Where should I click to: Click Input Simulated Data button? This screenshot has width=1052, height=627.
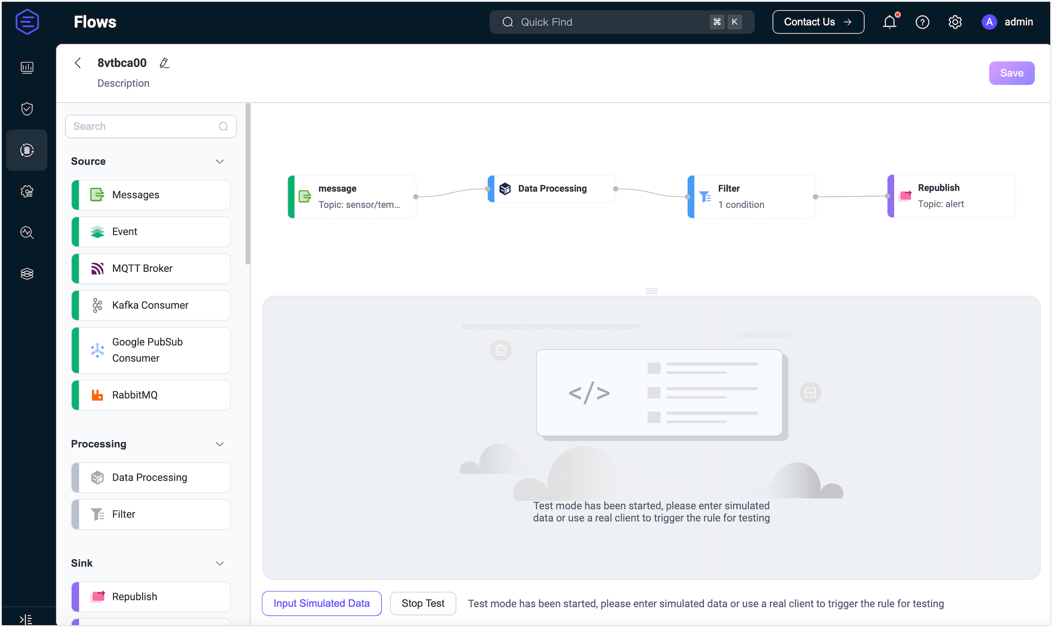(321, 603)
